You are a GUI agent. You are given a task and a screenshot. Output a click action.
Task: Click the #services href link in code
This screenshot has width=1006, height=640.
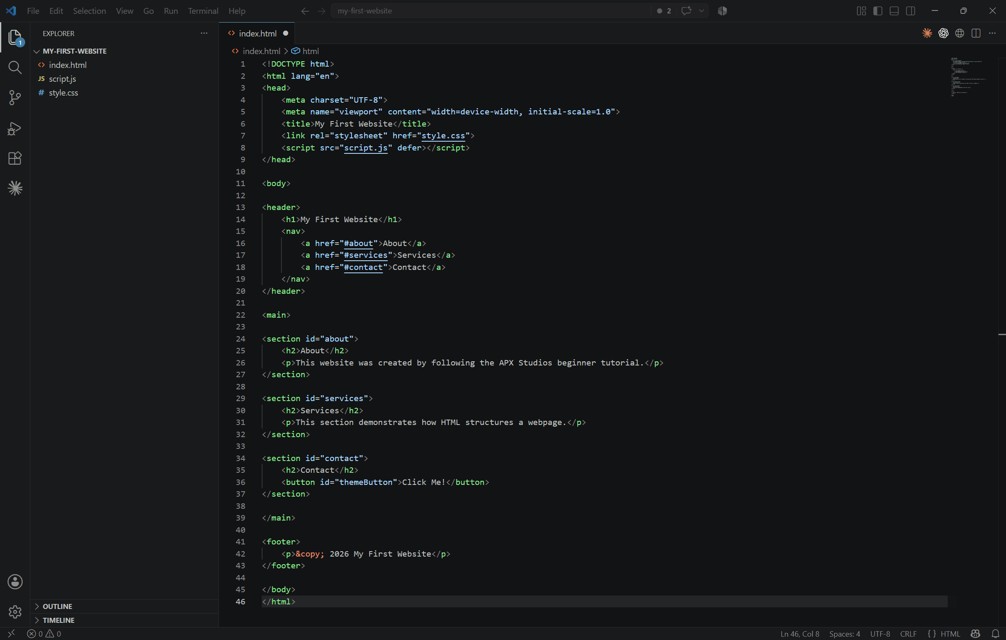365,255
